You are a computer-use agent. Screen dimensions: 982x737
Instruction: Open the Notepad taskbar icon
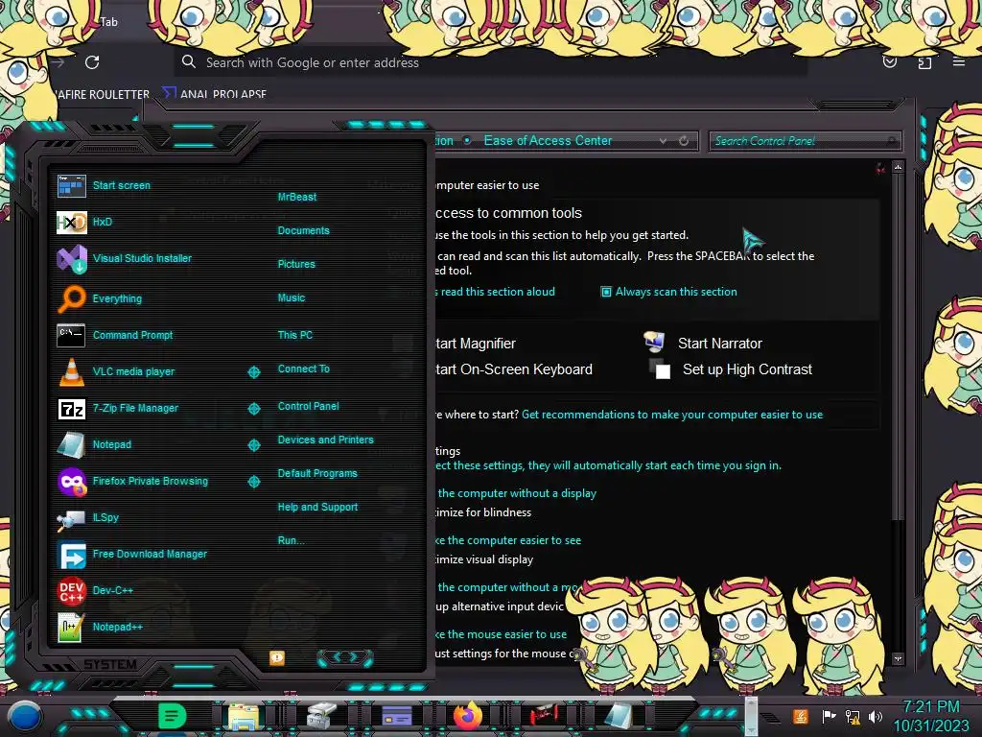pos(618,716)
